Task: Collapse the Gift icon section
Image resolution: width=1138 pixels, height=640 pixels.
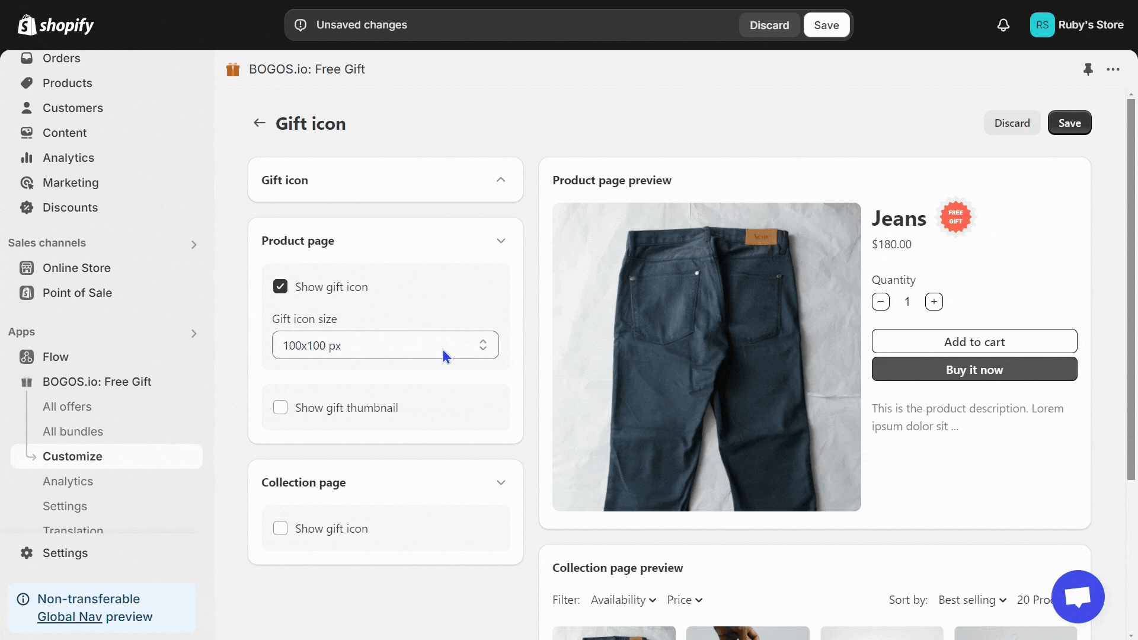Action: tap(501, 180)
